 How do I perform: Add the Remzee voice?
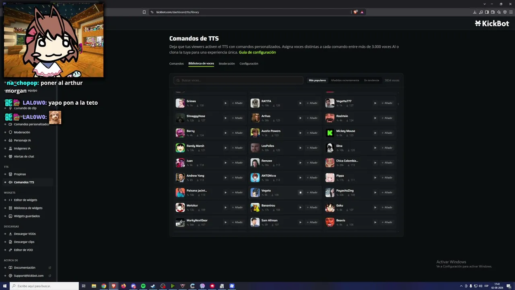[312, 163]
